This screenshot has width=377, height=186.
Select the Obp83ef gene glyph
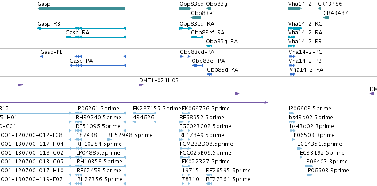coord(196,18)
